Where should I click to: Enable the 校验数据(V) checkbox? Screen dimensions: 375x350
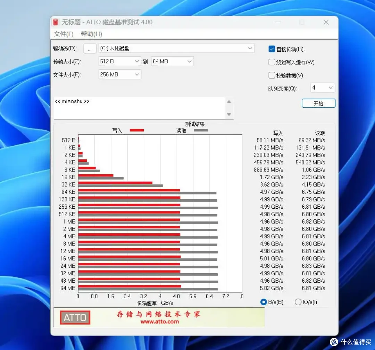tap(272, 75)
